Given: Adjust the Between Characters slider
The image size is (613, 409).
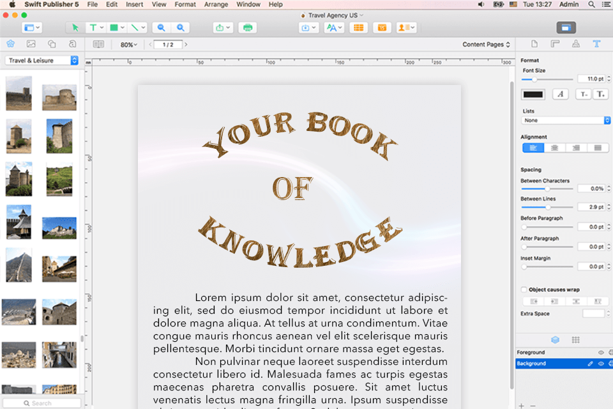Looking at the screenshot, I should [547, 189].
